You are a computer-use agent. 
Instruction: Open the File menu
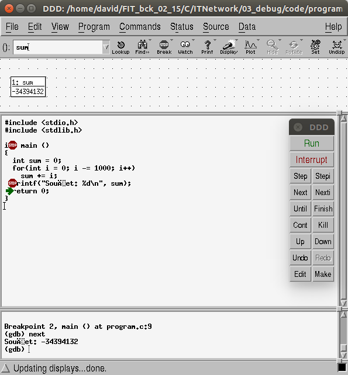coord(12,26)
